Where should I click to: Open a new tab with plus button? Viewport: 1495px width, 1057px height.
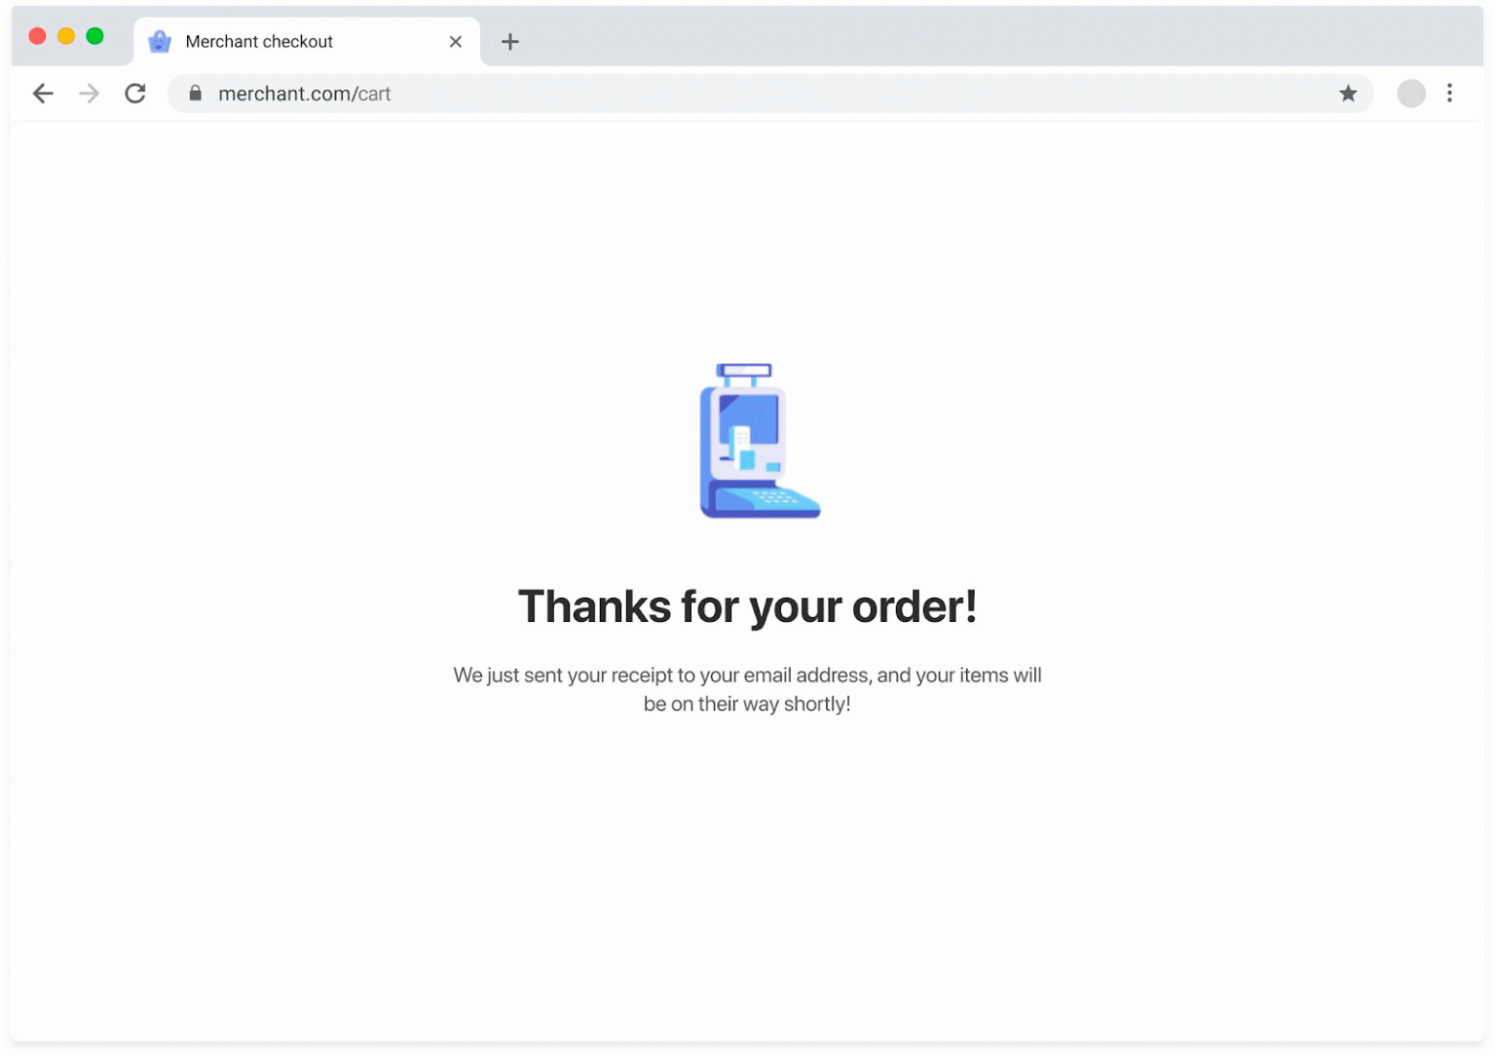coord(510,41)
